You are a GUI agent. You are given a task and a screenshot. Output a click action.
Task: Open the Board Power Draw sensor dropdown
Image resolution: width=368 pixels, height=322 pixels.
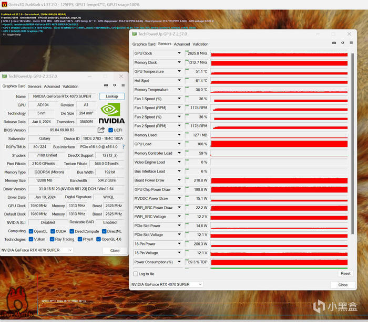click(x=179, y=180)
